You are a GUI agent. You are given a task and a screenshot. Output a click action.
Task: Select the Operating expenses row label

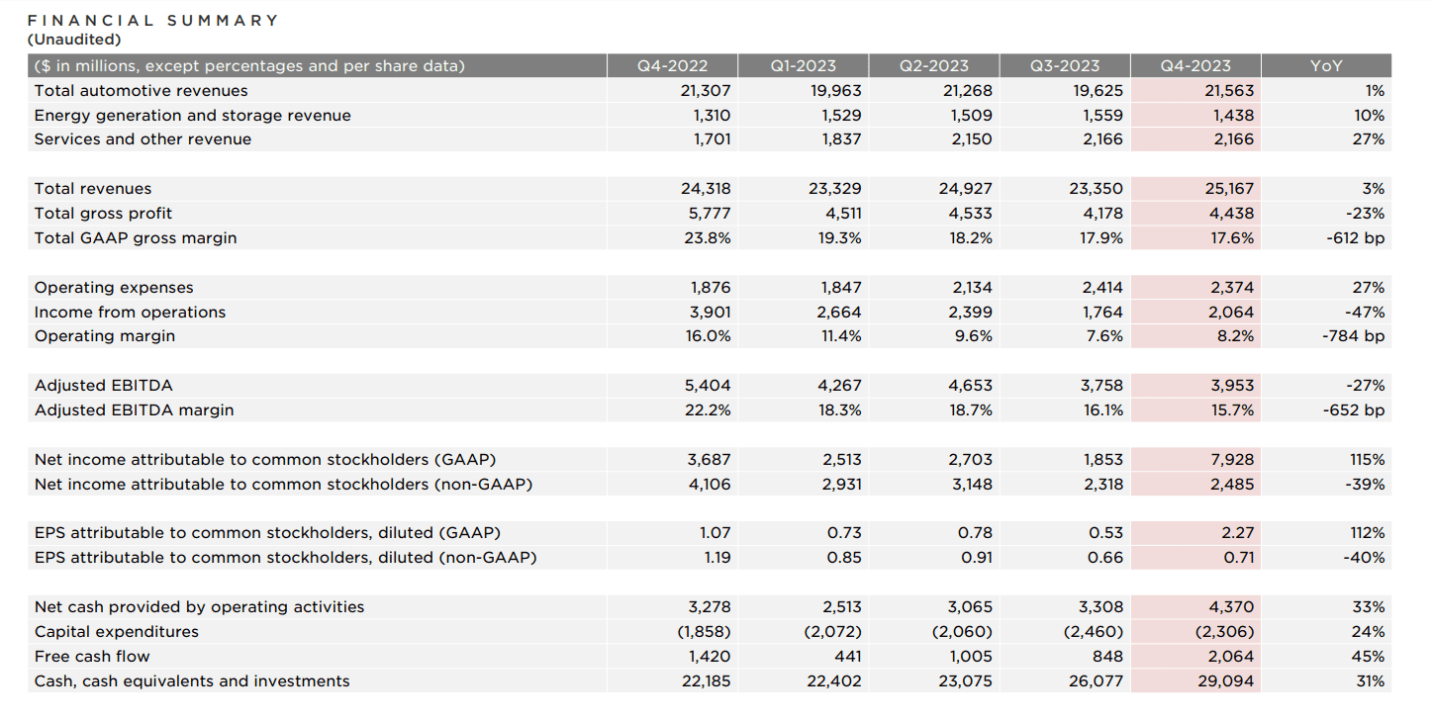[114, 288]
